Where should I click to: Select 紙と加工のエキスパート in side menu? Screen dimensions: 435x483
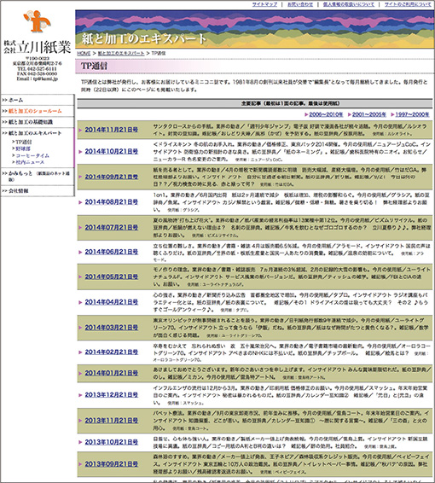(x=35, y=133)
